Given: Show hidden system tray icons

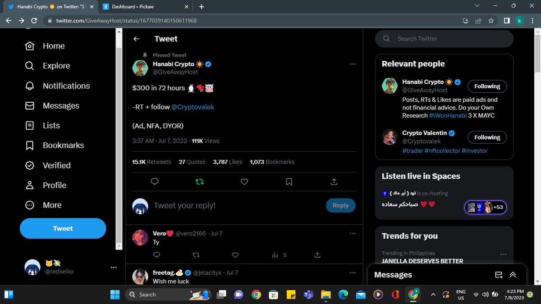Looking at the screenshot, I should point(433,295).
